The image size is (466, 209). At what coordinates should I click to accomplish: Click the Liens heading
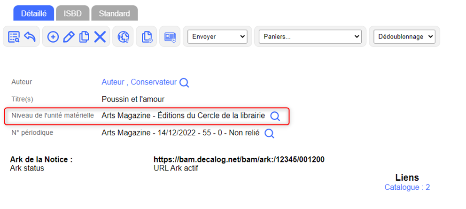click(x=407, y=178)
